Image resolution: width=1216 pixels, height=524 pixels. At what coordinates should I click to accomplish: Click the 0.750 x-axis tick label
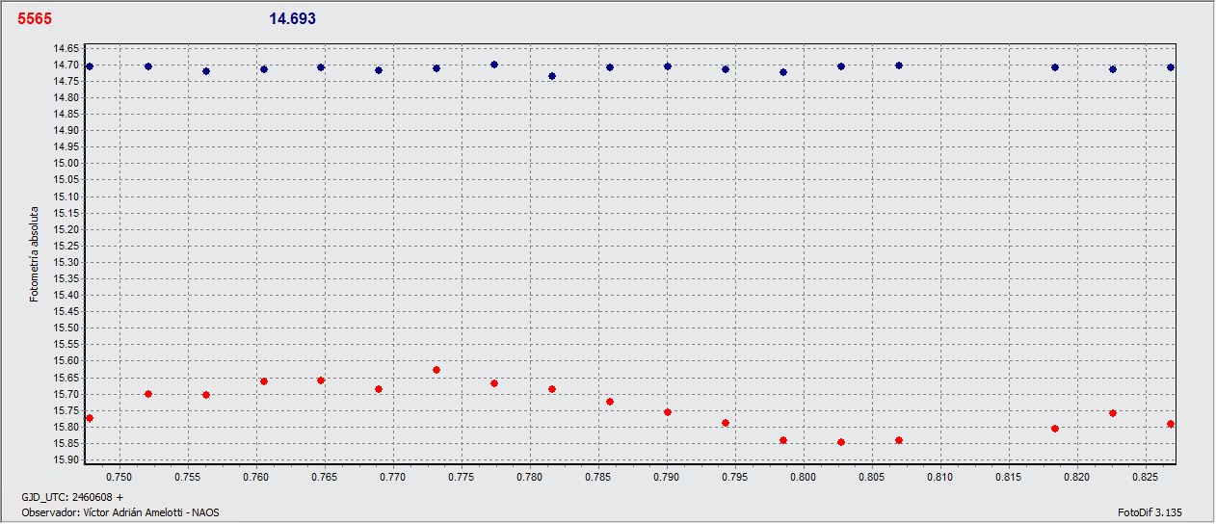point(119,477)
